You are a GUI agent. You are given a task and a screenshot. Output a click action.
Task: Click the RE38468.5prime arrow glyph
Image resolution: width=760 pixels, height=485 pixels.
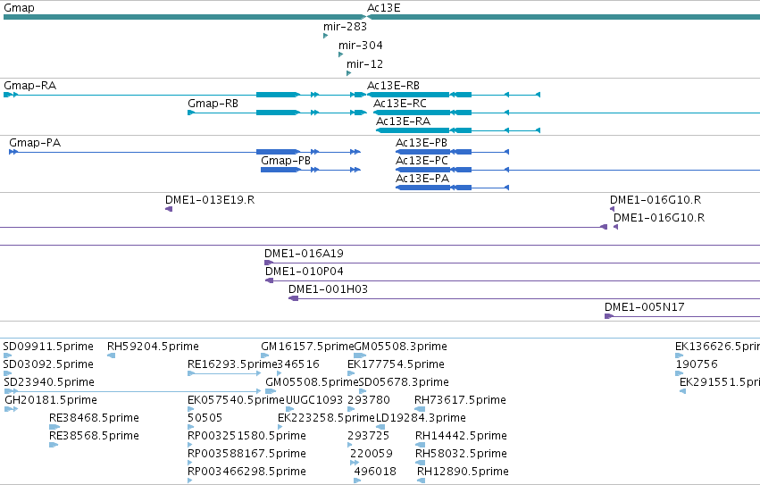tap(54, 427)
